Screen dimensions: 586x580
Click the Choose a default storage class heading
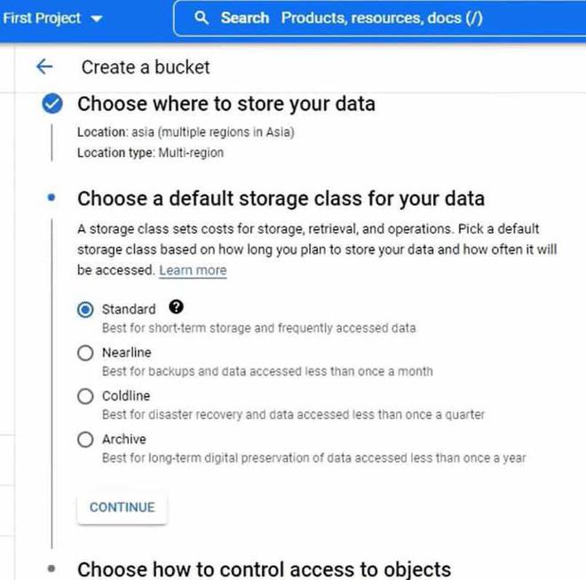click(281, 198)
